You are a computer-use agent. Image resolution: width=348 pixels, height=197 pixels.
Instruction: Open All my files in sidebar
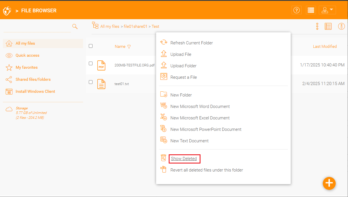click(x=43, y=43)
